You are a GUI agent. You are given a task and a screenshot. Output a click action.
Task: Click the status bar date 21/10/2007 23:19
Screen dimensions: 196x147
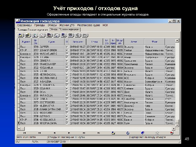(x=56, y=142)
